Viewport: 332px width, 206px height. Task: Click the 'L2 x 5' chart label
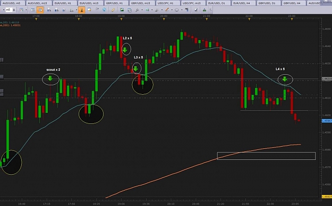(127, 38)
